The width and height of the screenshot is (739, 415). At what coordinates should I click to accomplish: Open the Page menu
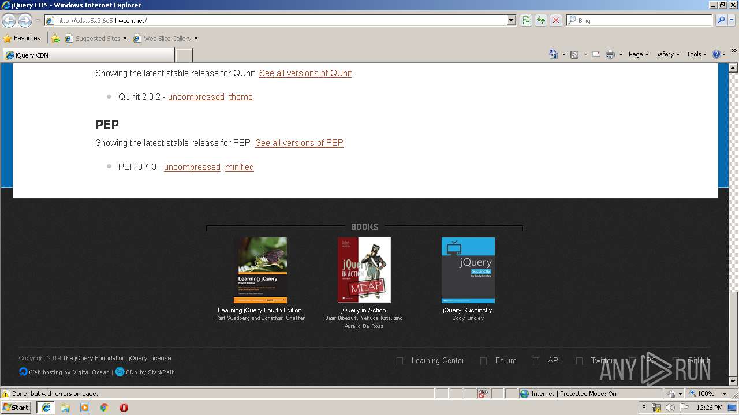coord(638,54)
